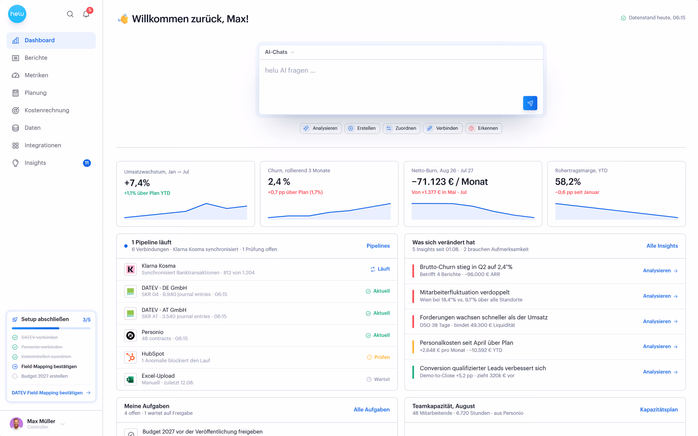Open the search icon in sidebar
The width and height of the screenshot is (698, 436).
point(70,14)
